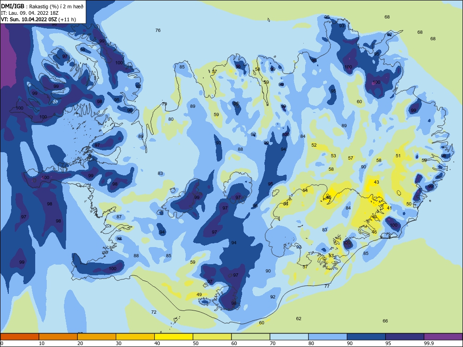Click the 20–30 amber legend swatch

(97, 337)
